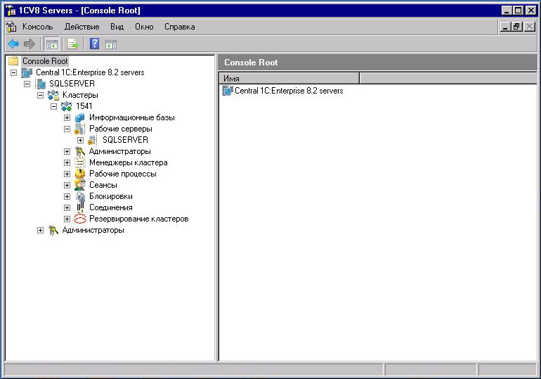
Task: Click the Резервирование кластеров red ring icon
Action: point(80,219)
